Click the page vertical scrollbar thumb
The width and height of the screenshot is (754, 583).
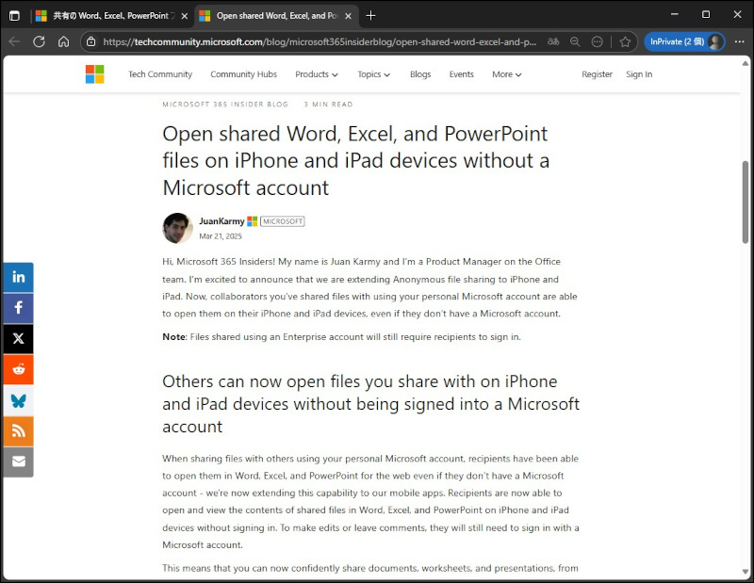[x=746, y=202]
